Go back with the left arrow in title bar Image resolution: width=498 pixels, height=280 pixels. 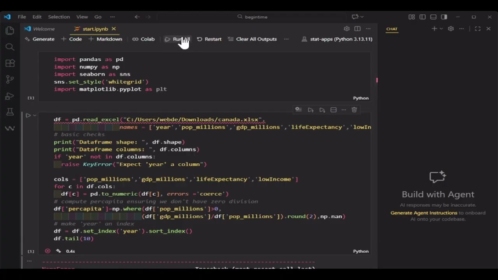pyautogui.click(x=137, y=17)
